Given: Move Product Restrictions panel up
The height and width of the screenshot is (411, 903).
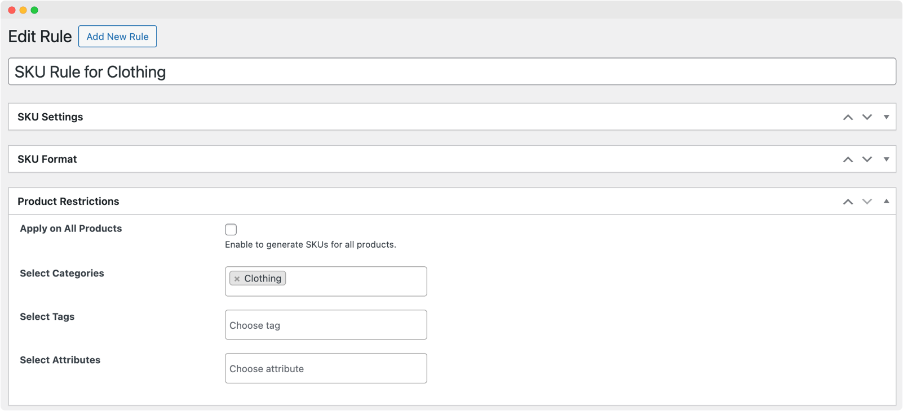Looking at the screenshot, I should coord(848,202).
